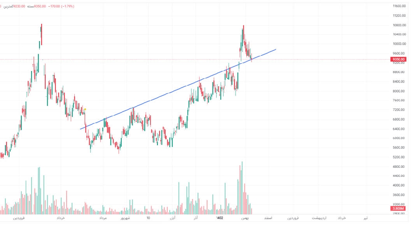
Task: Click the بهمن month label on time axis
Action: coord(245,218)
